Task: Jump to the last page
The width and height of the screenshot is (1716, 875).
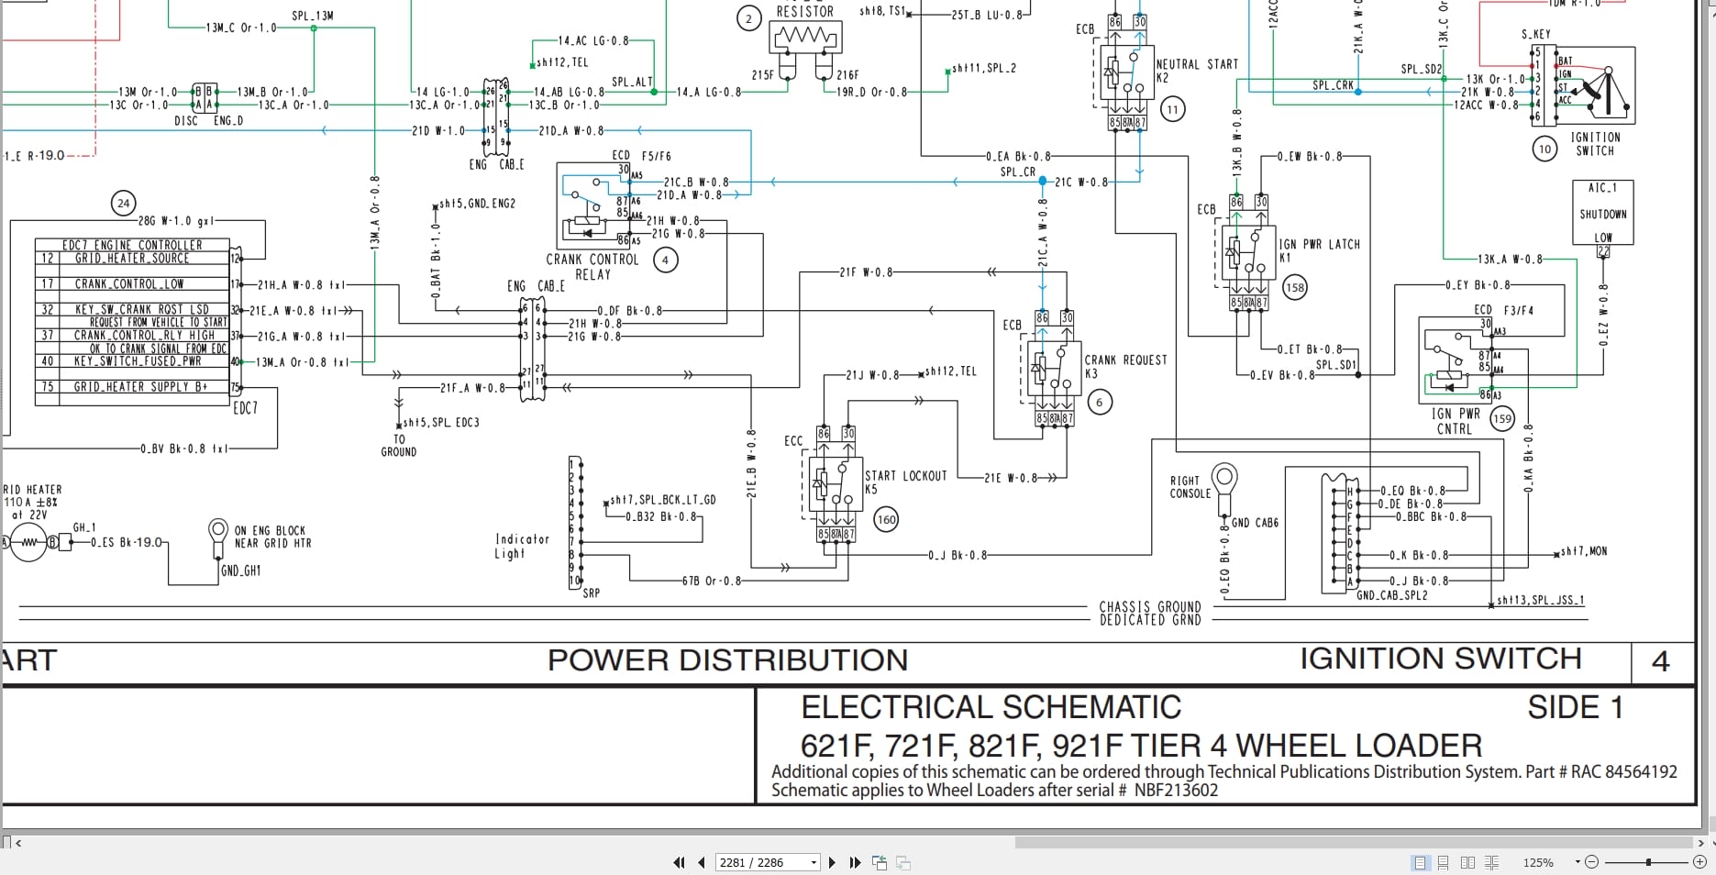Action: tap(855, 862)
